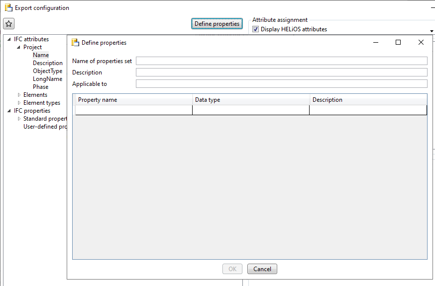Collapse the IFC properties tree node
Image resolution: width=435 pixels, height=286 pixels.
pos(9,111)
